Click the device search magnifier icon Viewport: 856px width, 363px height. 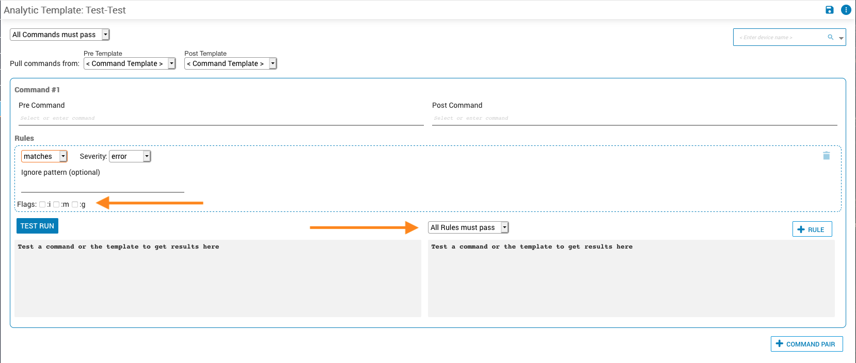coord(830,37)
